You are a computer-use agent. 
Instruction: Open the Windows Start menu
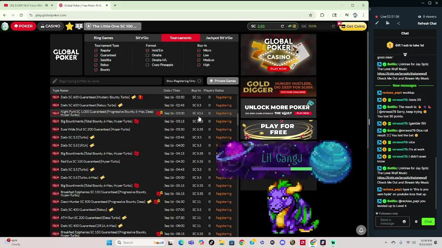pyautogui.click(x=109, y=242)
